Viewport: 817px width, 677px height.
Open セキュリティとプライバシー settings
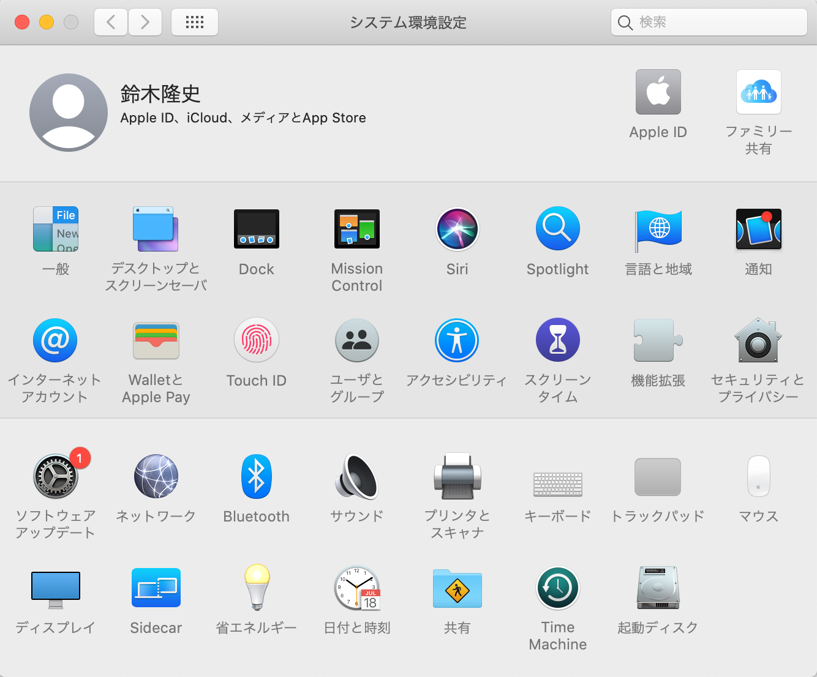(x=758, y=341)
